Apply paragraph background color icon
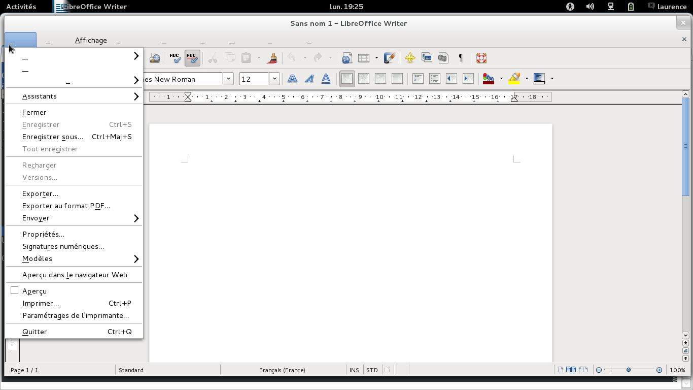693x390 pixels. (539, 79)
